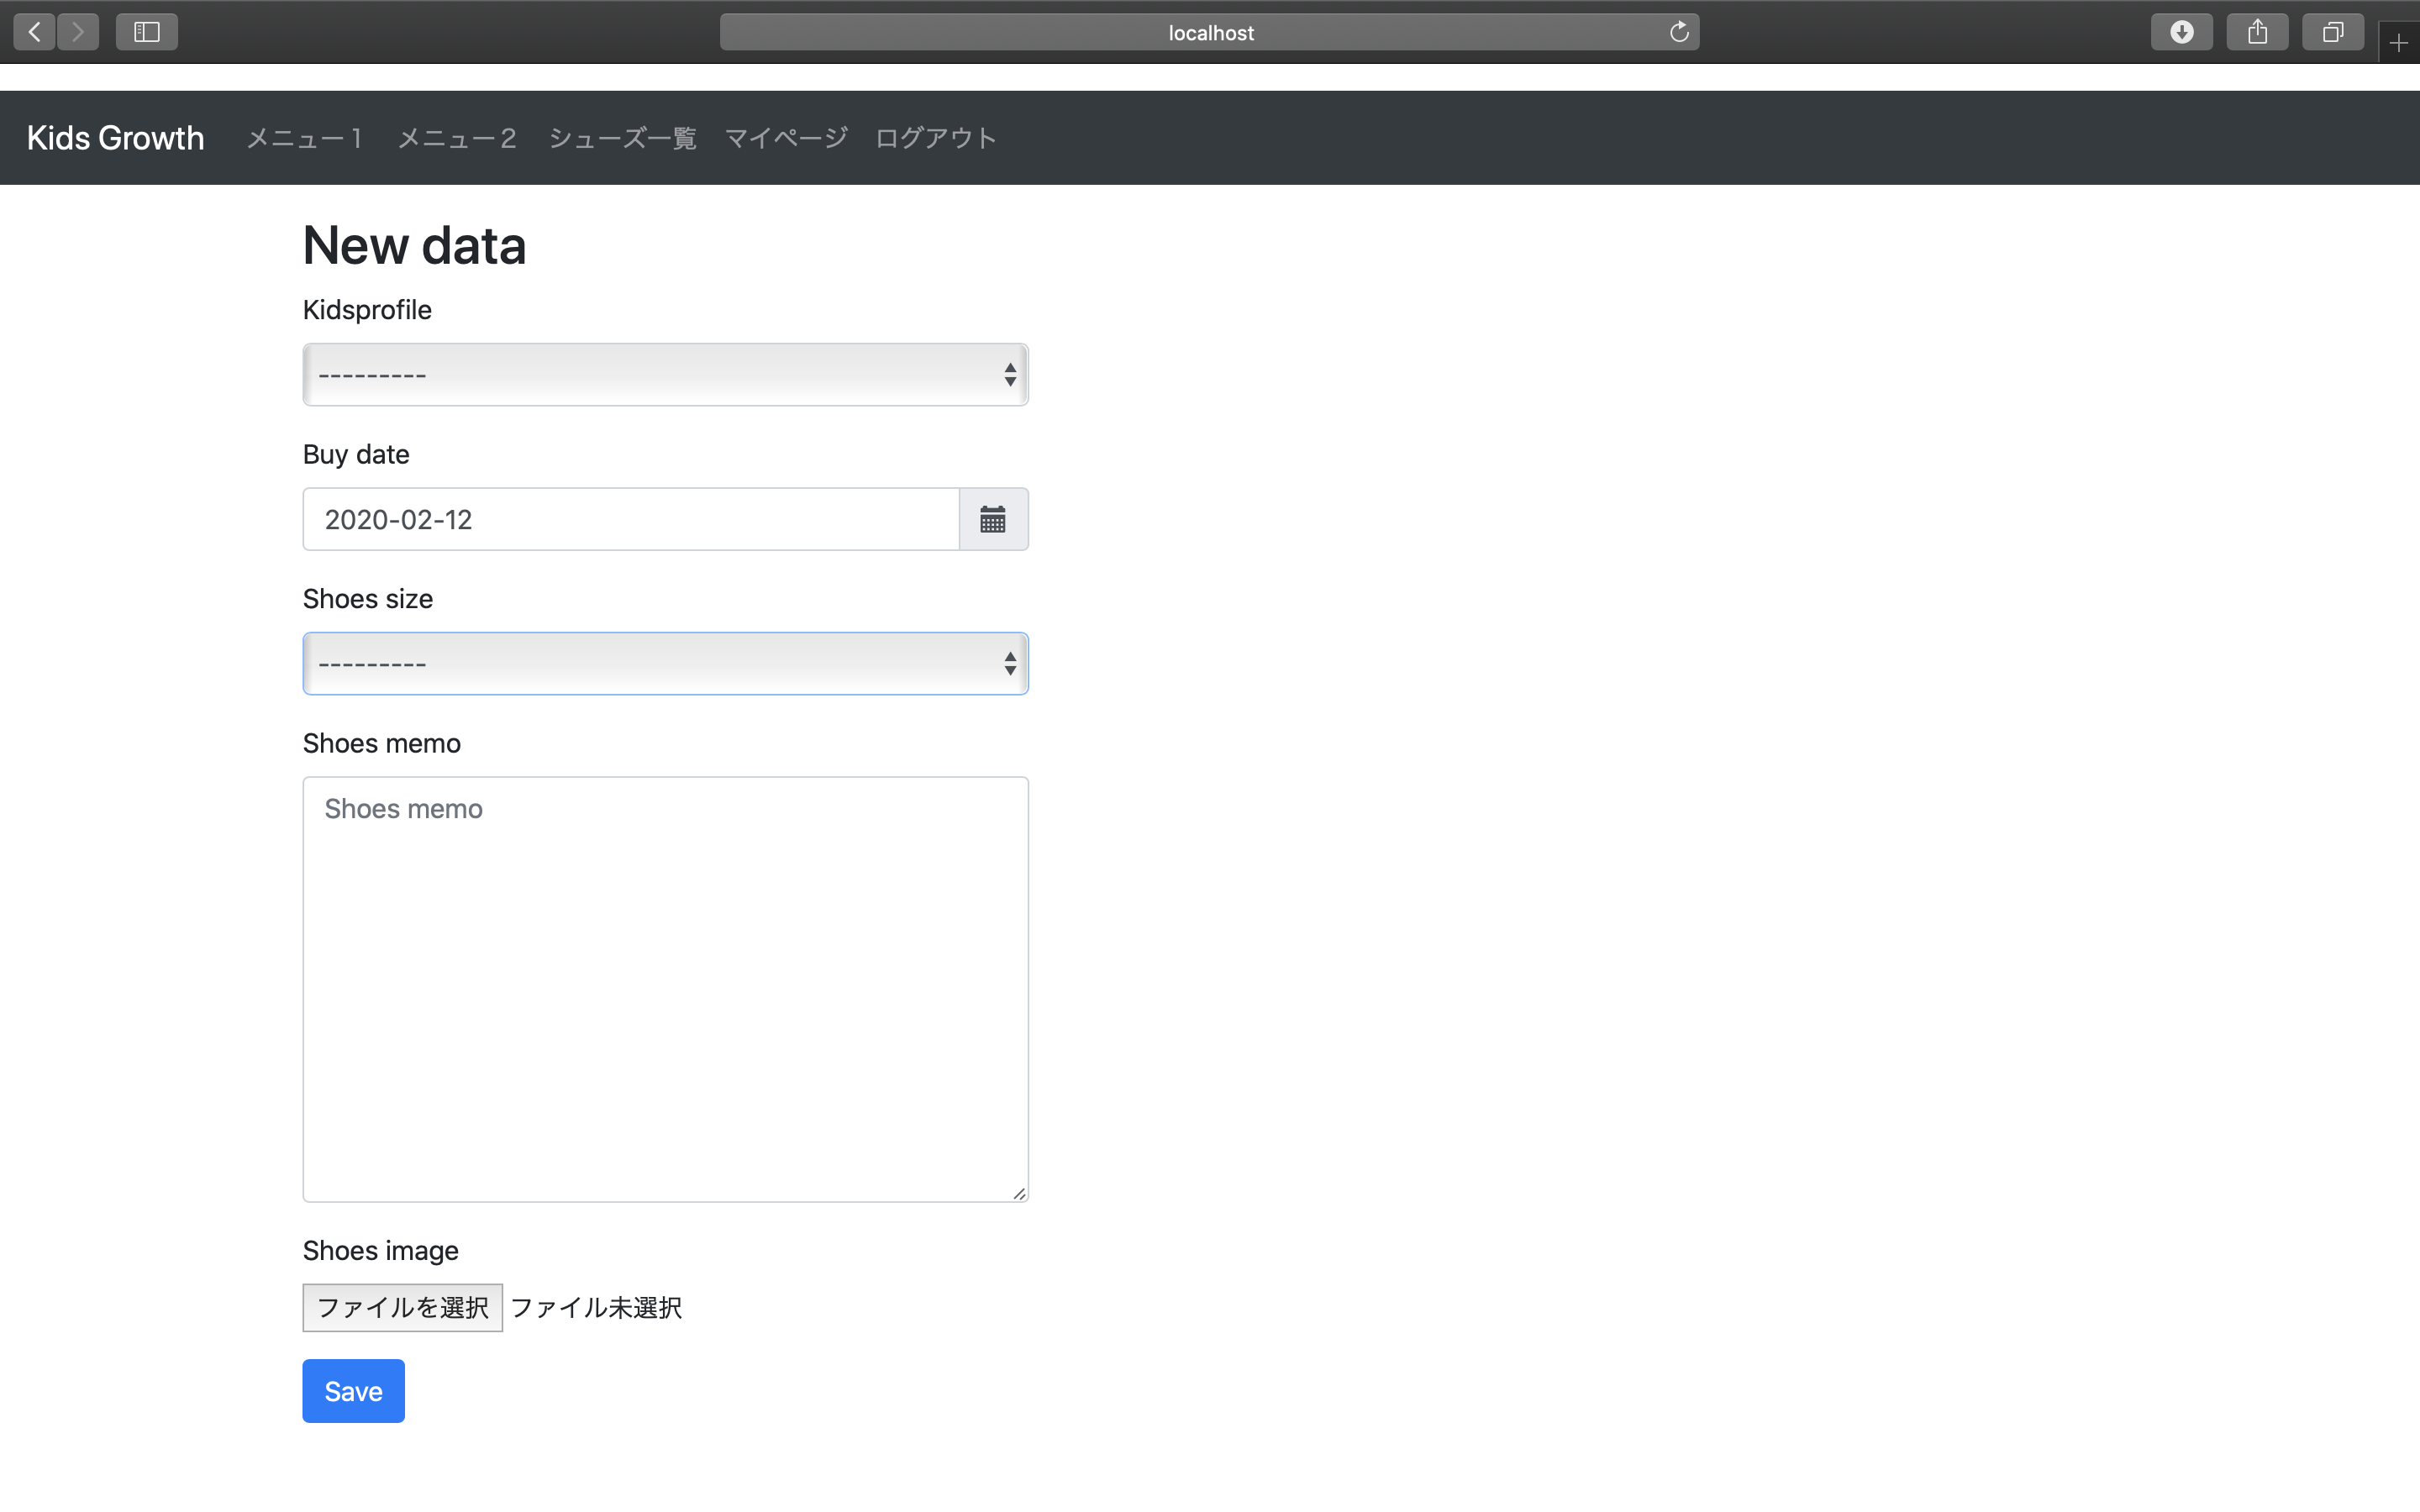Click the reload page icon
This screenshot has width=2420, height=1512.
tap(1679, 32)
